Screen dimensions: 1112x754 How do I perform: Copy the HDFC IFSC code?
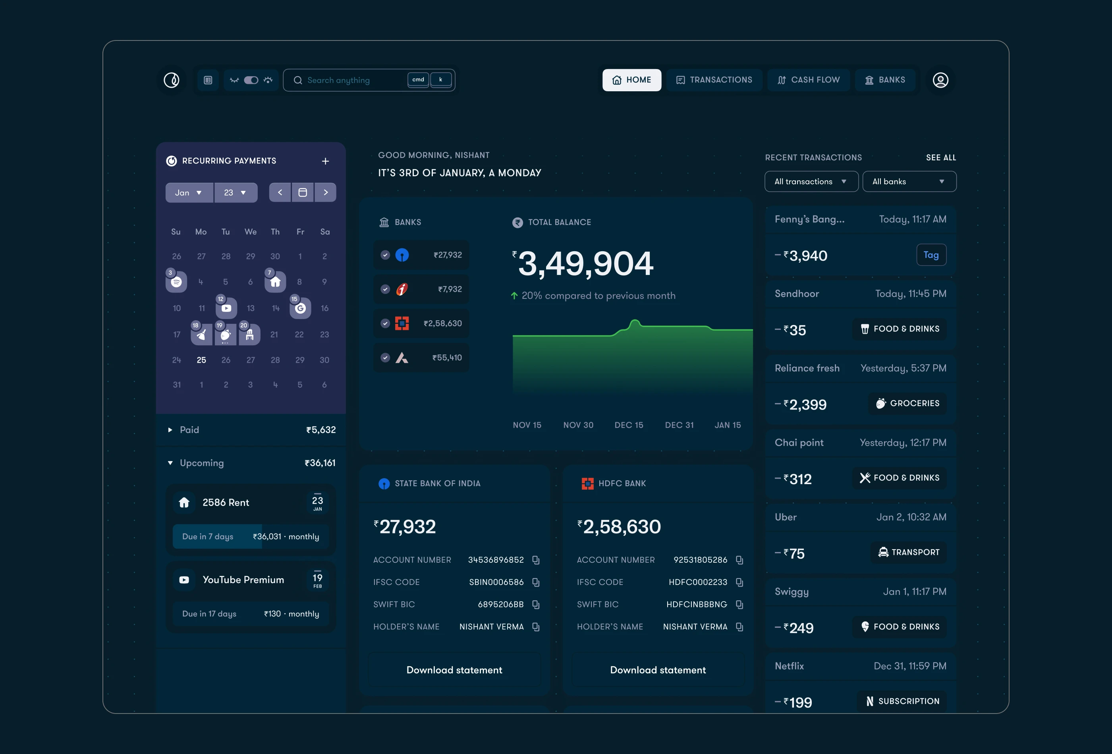[x=739, y=582]
